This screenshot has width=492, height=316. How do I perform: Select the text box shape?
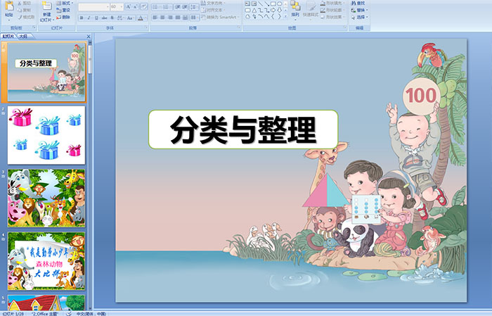[247, 4]
